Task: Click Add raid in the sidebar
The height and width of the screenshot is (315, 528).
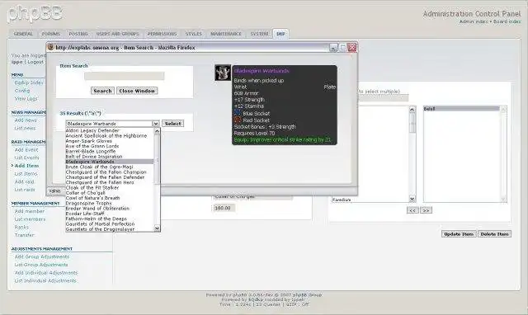Action: tap(24, 181)
